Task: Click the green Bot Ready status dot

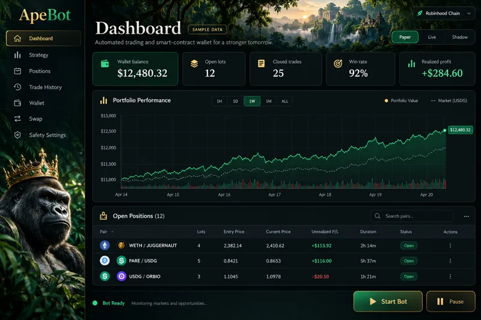Action: click(95, 303)
